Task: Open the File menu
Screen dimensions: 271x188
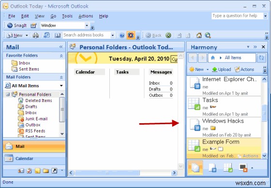Action: pos(12,16)
